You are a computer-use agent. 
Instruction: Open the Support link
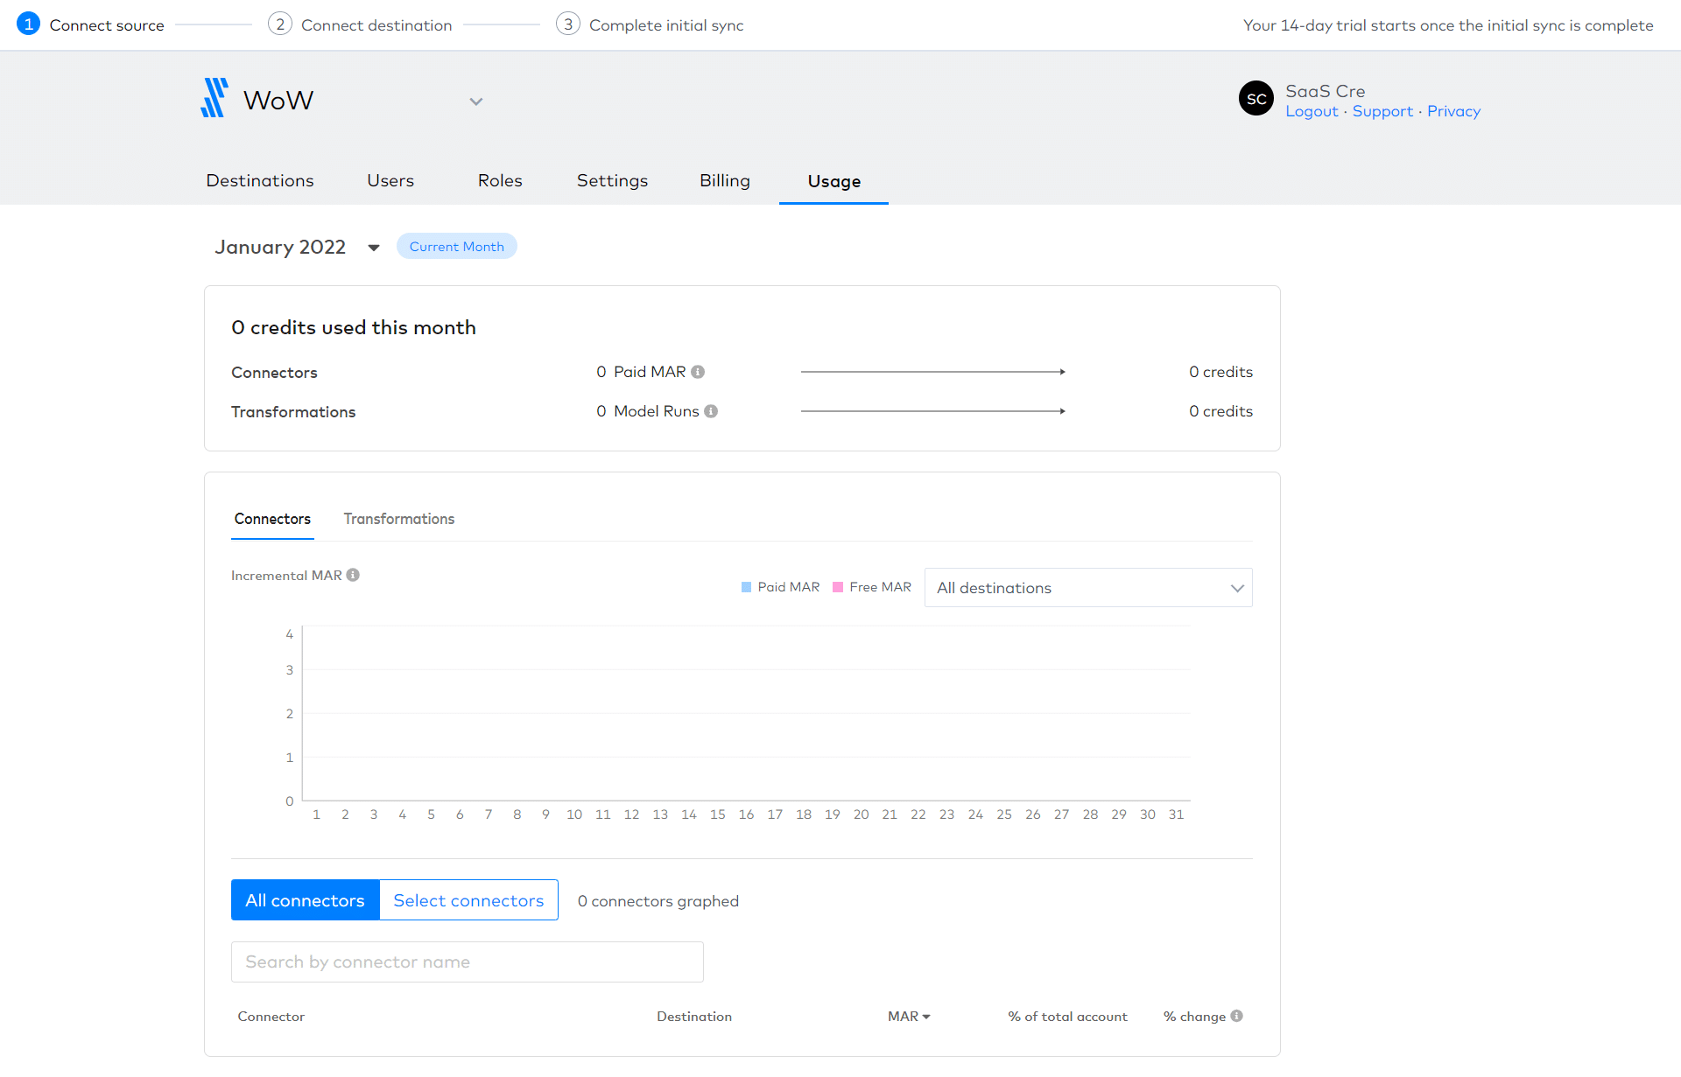pos(1382,111)
